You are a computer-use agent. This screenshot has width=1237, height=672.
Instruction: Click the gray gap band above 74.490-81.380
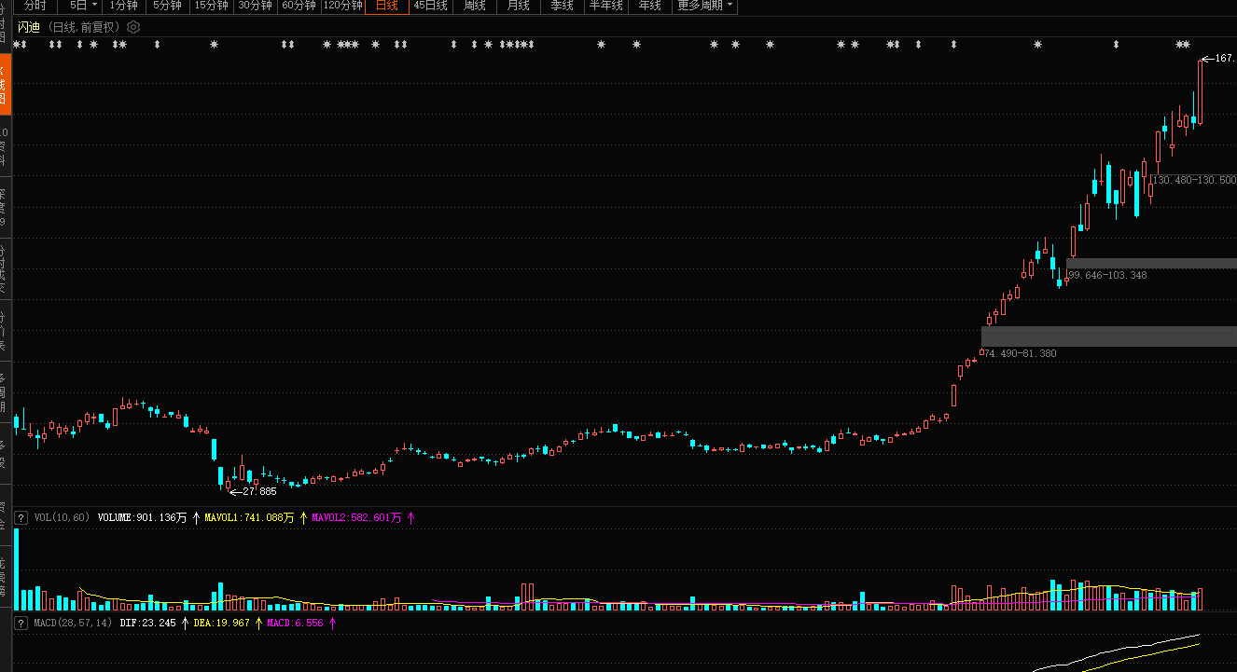[x=1109, y=336]
